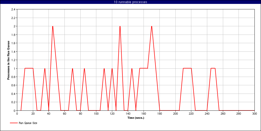Click the 'Processes in the Run Queue' axis title
261x131 pixels.
coord(8,60)
